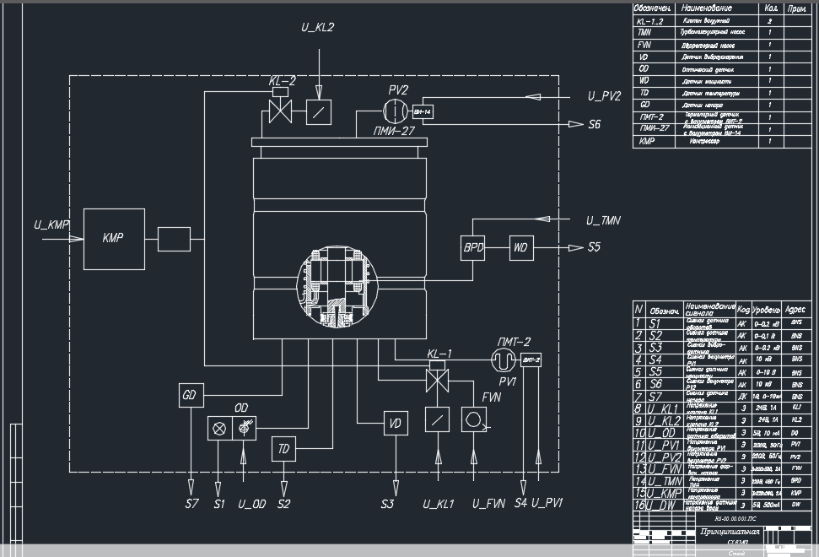
Task: Click the KMP compressor block
Action: [114, 238]
